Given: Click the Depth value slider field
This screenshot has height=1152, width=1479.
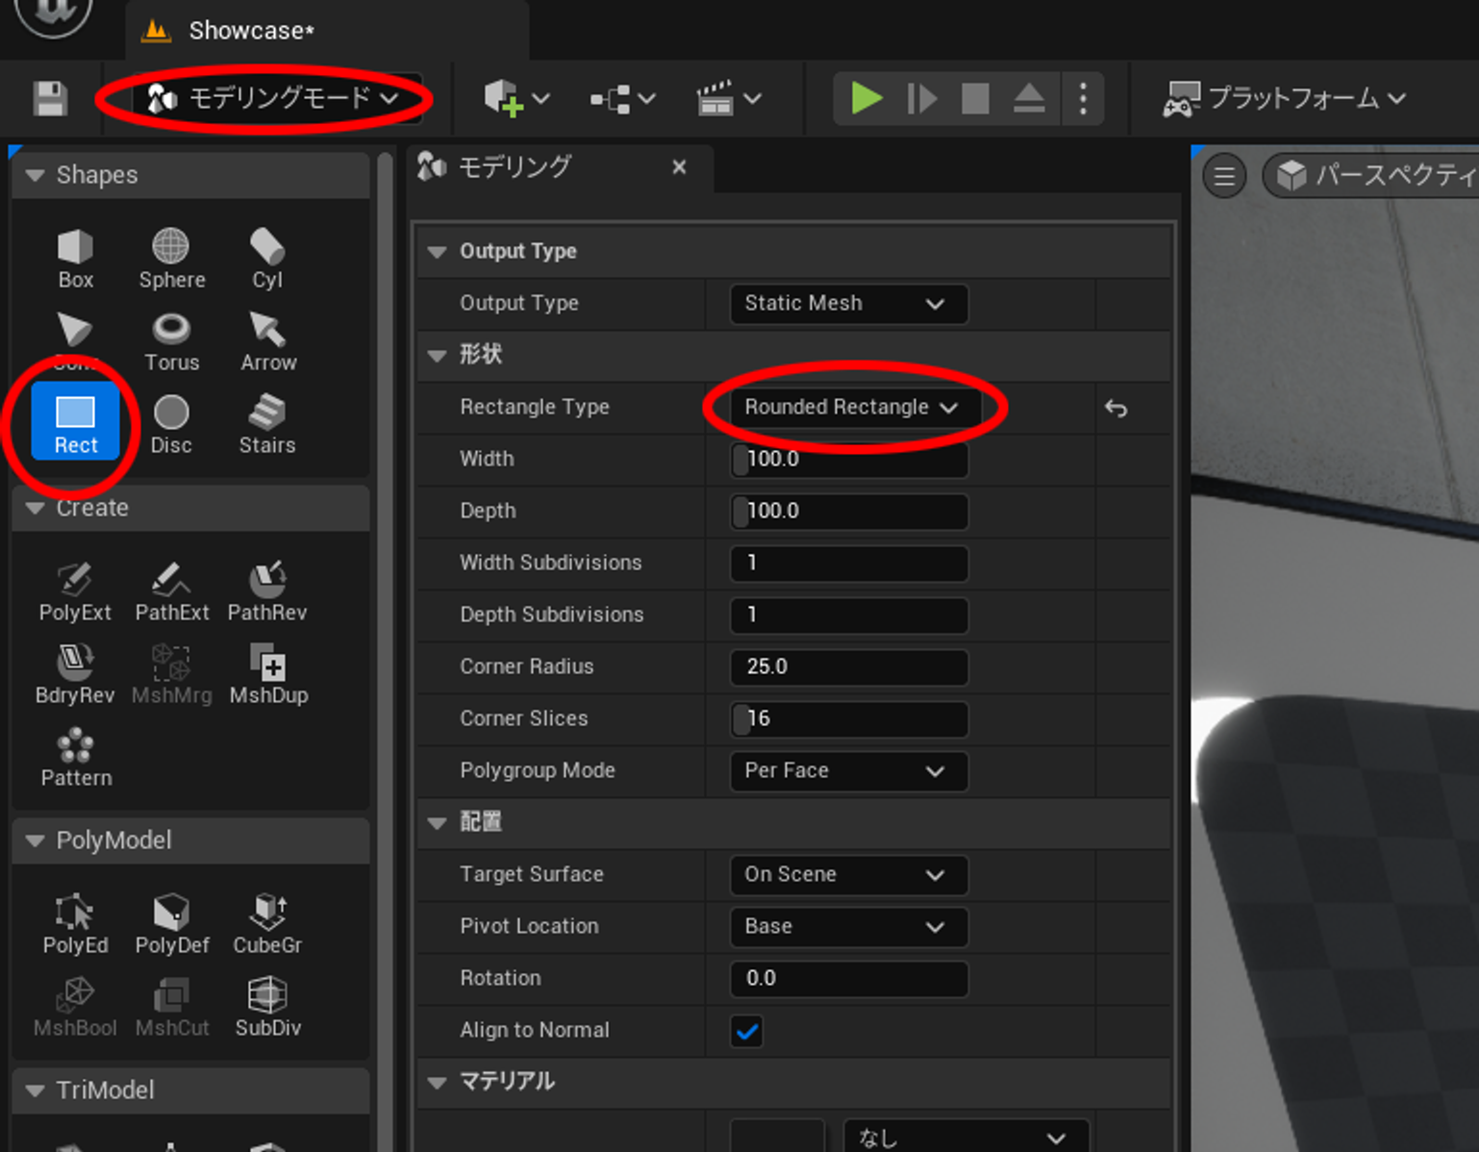Looking at the screenshot, I should [x=848, y=512].
